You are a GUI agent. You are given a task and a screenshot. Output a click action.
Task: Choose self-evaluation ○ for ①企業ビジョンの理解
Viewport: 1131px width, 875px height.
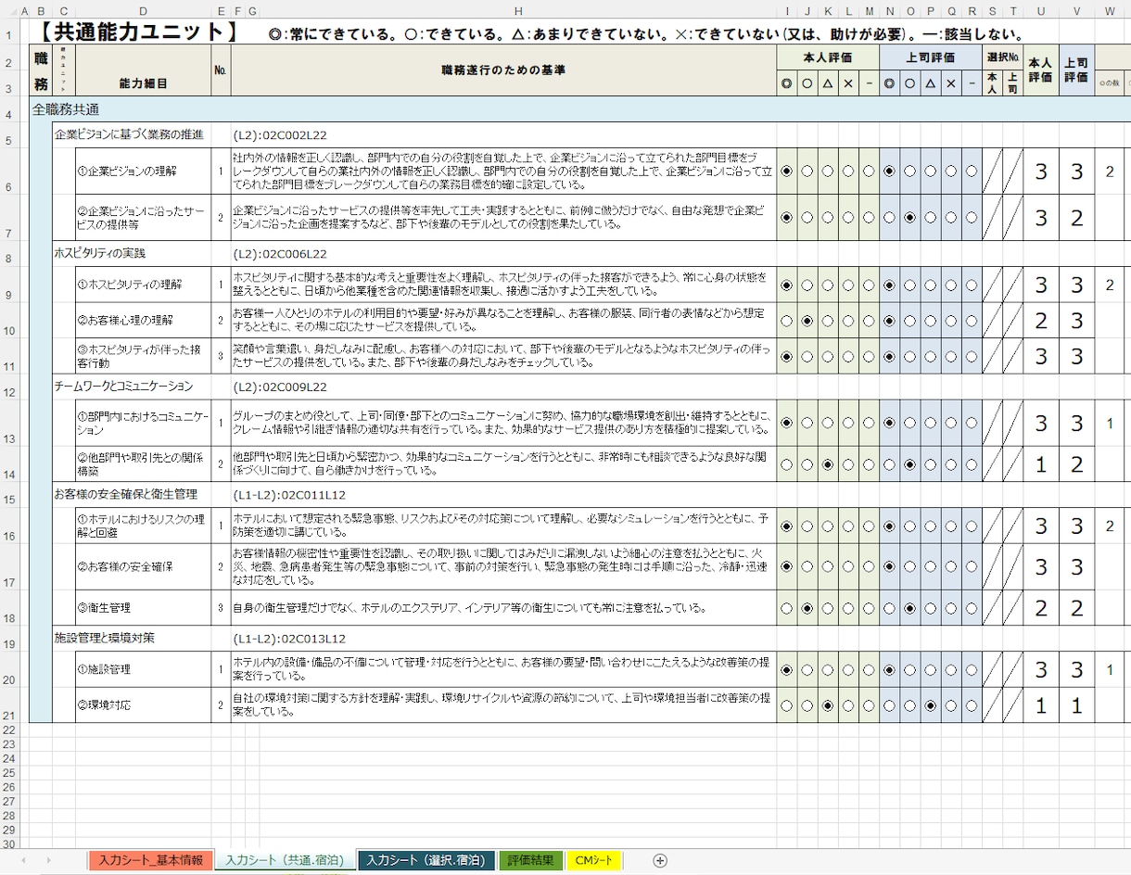coord(807,171)
